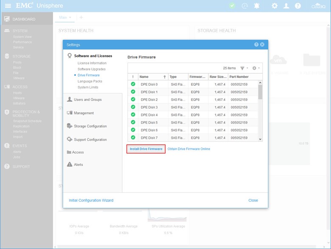Open System Limits settings page
331x249 pixels.
point(88,87)
